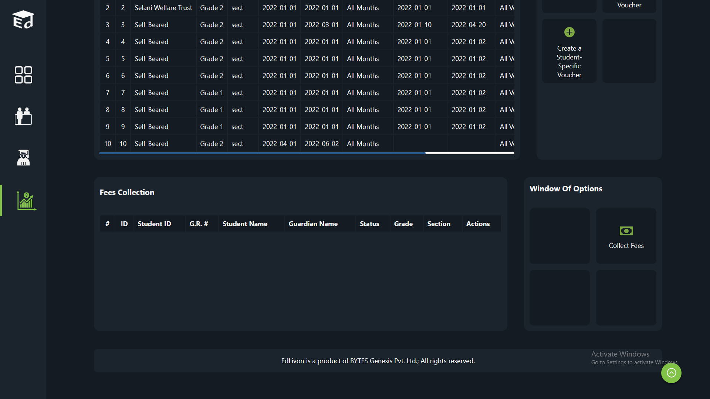Click the Actions column header

478,224
